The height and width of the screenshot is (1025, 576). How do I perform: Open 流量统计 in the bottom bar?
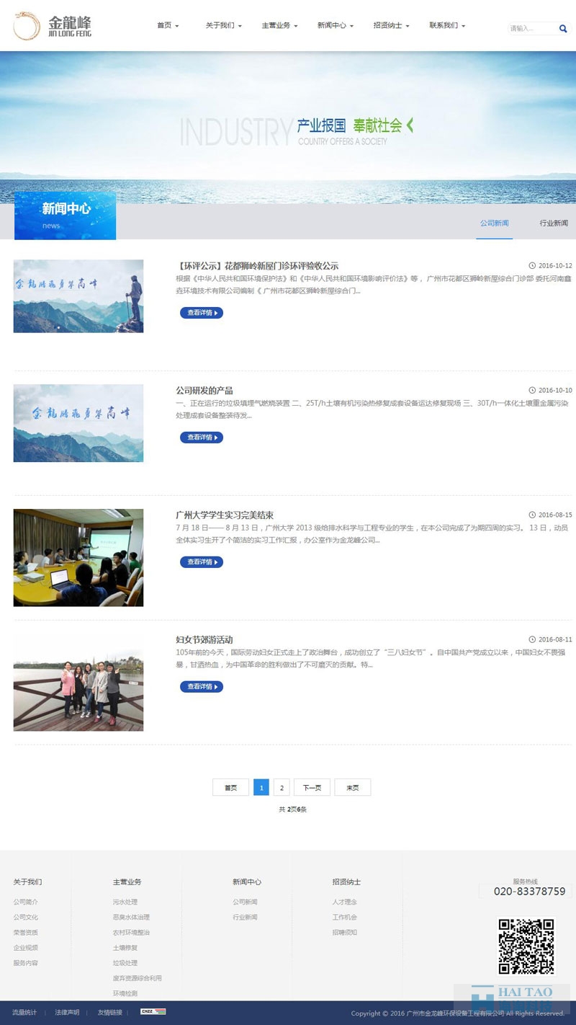click(24, 1013)
